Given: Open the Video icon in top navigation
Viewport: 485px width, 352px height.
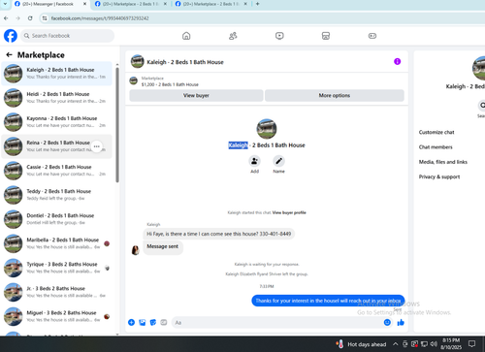Looking at the screenshot, I should pyautogui.click(x=279, y=36).
